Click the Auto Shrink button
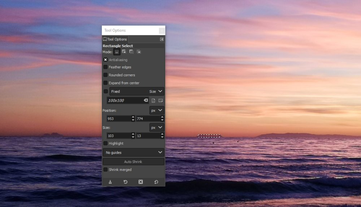The width and height of the screenshot is (361, 207). pyautogui.click(x=134, y=162)
